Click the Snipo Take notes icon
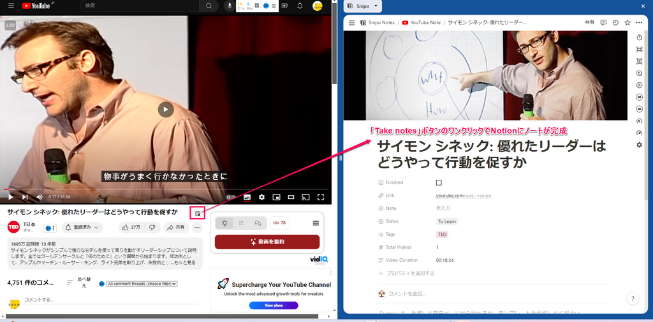Screen dimensions: 653x322 pyautogui.click(x=198, y=214)
